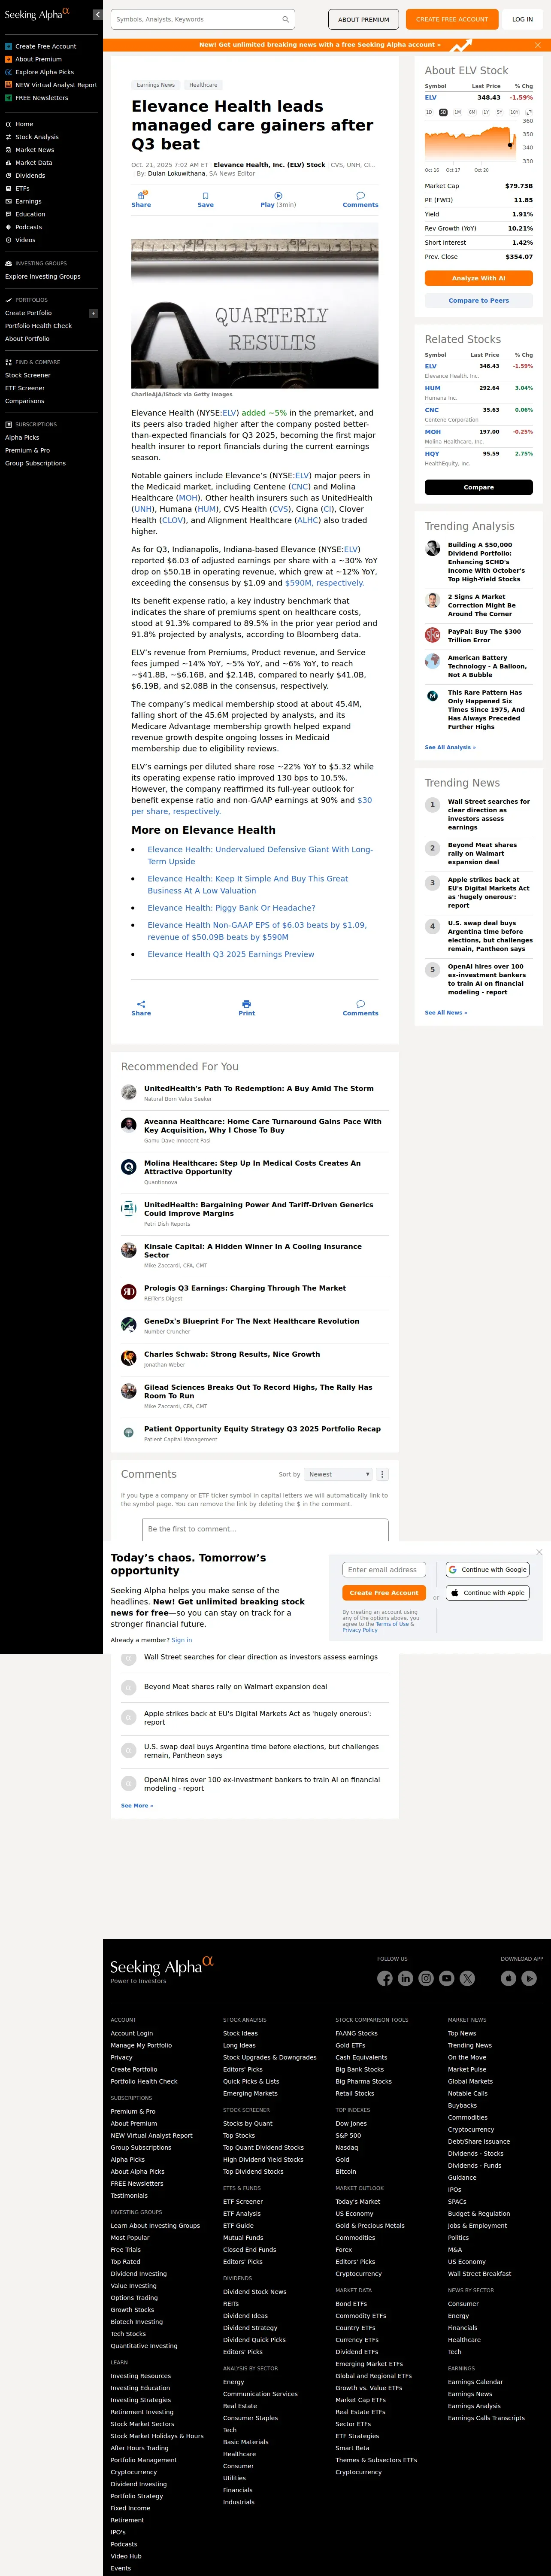Click the ABOUT PREMIUM button
Viewport: 551px width, 2576px height.
pos(363,19)
